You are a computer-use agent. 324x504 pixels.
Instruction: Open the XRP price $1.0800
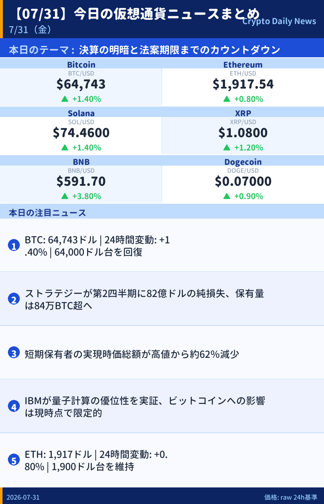coord(243,132)
